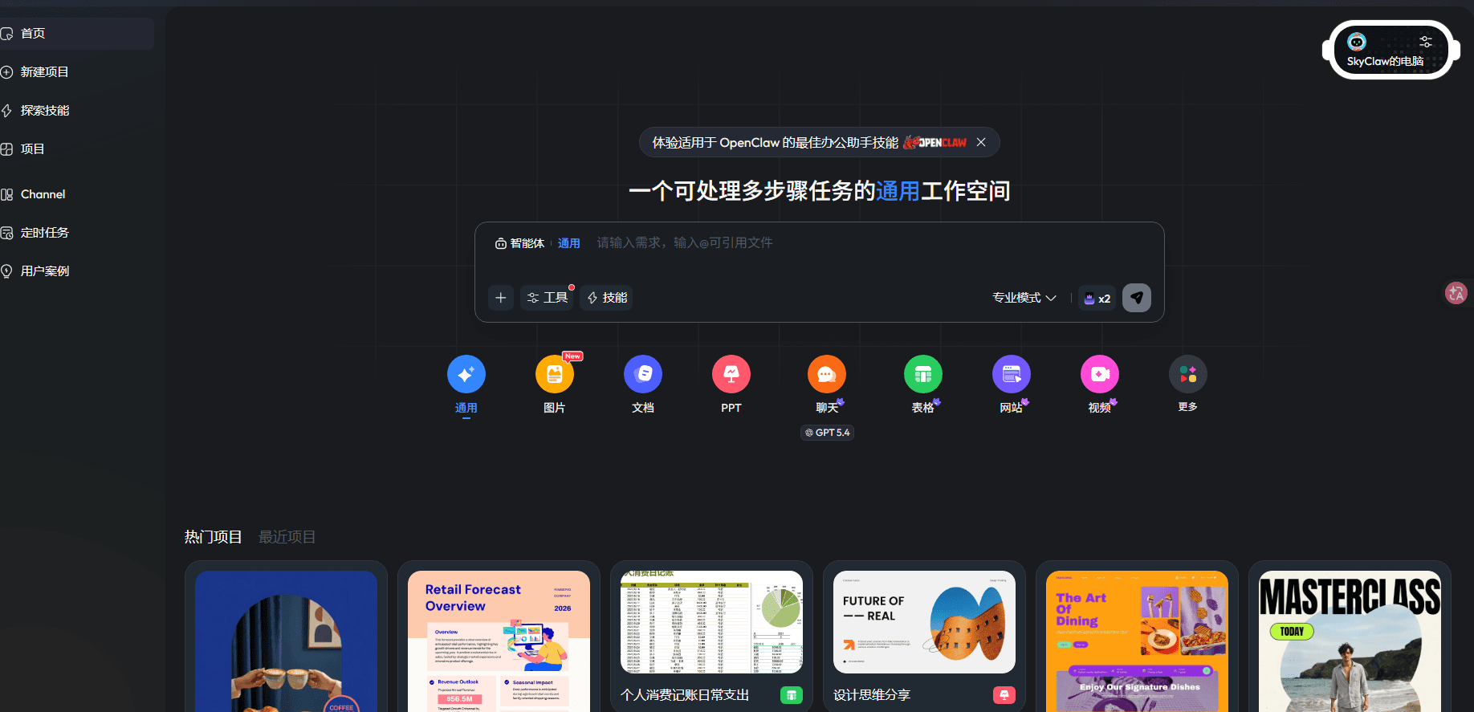Click the 首页 home icon

point(6,34)
